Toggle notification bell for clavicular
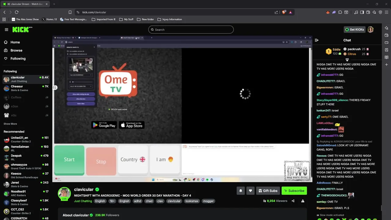 (x=240, y=191)
